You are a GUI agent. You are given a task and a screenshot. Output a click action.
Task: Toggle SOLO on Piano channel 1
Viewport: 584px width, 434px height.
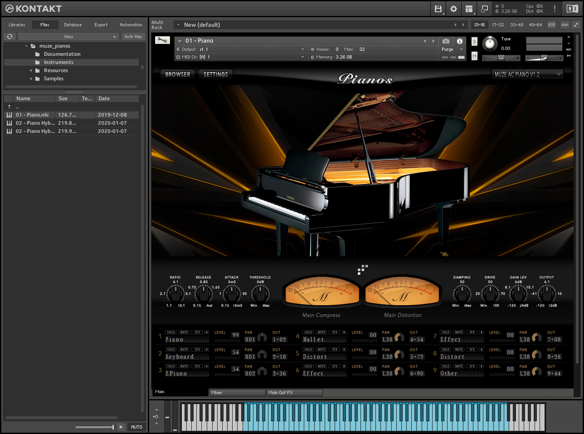(170, 332)
